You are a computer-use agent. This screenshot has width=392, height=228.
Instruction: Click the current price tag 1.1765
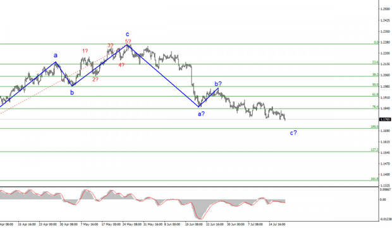coord(385,119)
